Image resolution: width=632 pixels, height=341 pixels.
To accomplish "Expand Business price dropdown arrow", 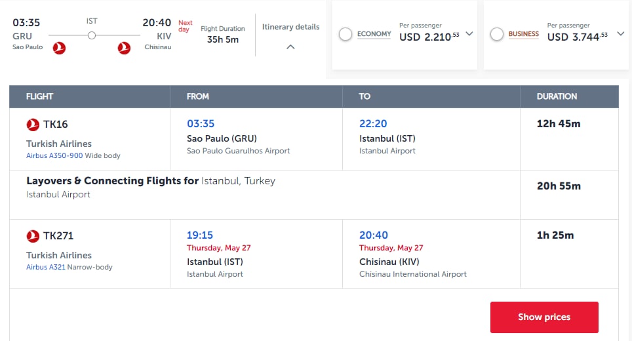I will tap(621, 34).
